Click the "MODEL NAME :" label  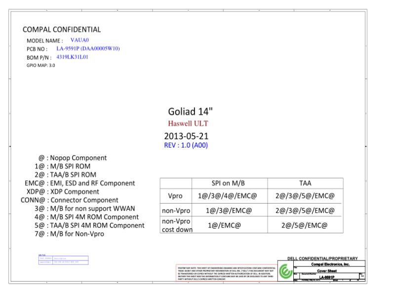tap(45, 41)
